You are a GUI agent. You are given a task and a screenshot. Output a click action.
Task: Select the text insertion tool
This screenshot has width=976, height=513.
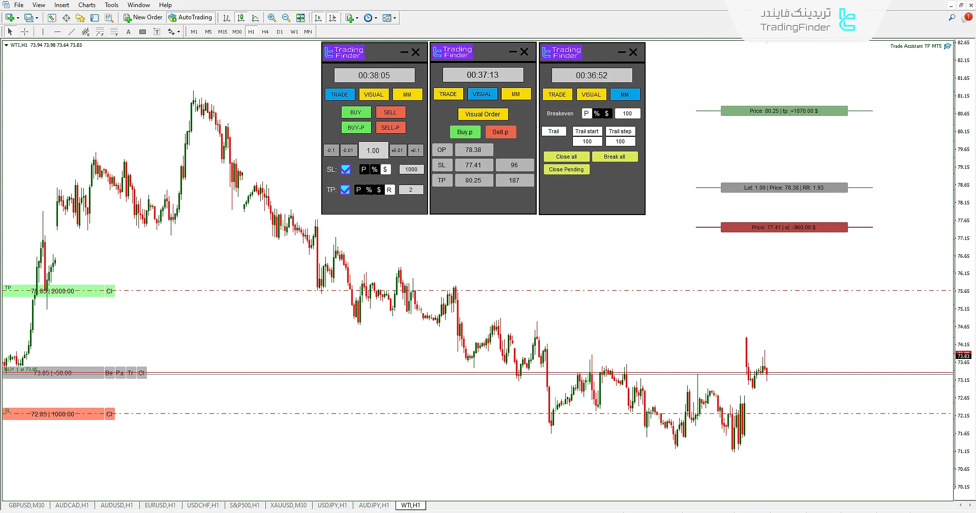[x=129, y=32]
